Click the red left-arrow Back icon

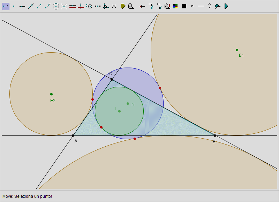click(x=142, y=7)
